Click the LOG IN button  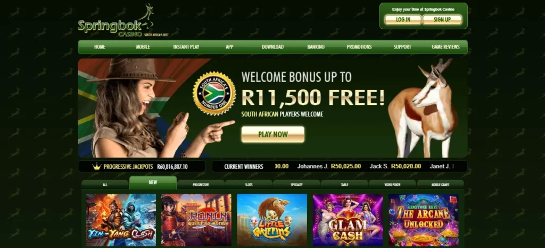[403, 20]
